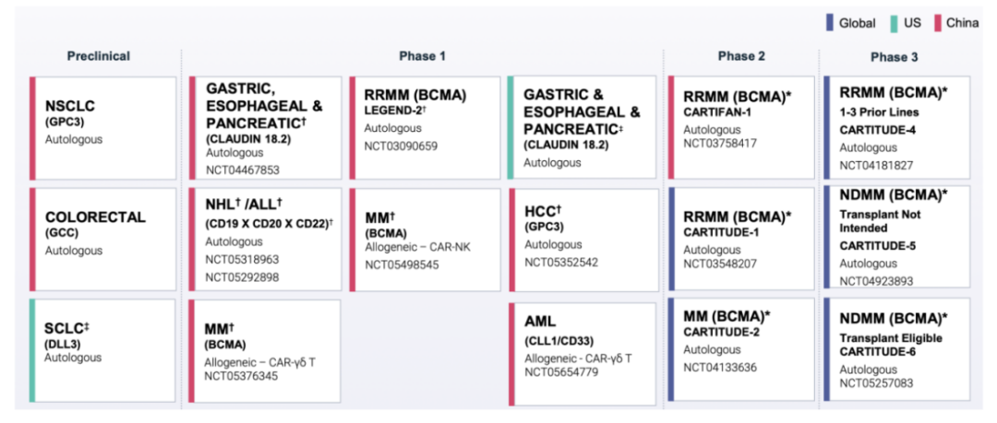Screen dimensions: 997x423
Task: Open the SCLC (DLL3) card
Action: click(x=103, y=349)
